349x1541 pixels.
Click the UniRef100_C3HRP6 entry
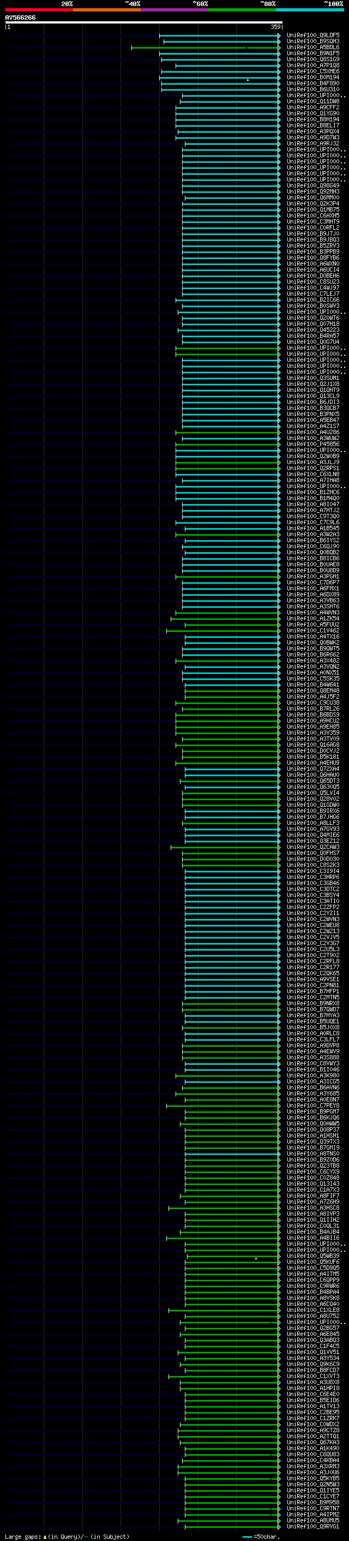[x=313, y=877]
